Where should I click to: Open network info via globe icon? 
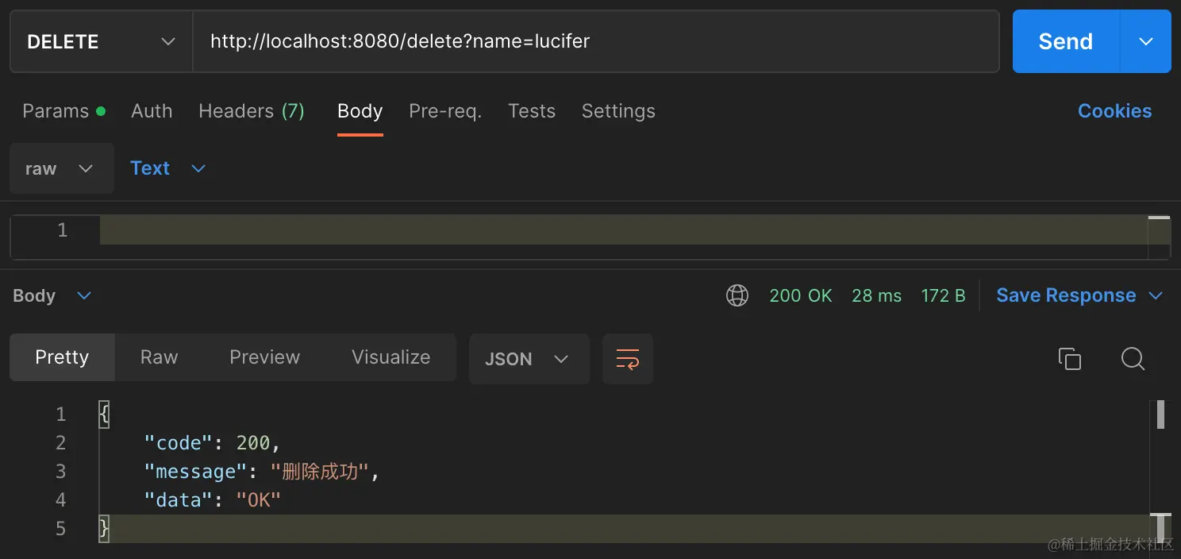point(737,295)
